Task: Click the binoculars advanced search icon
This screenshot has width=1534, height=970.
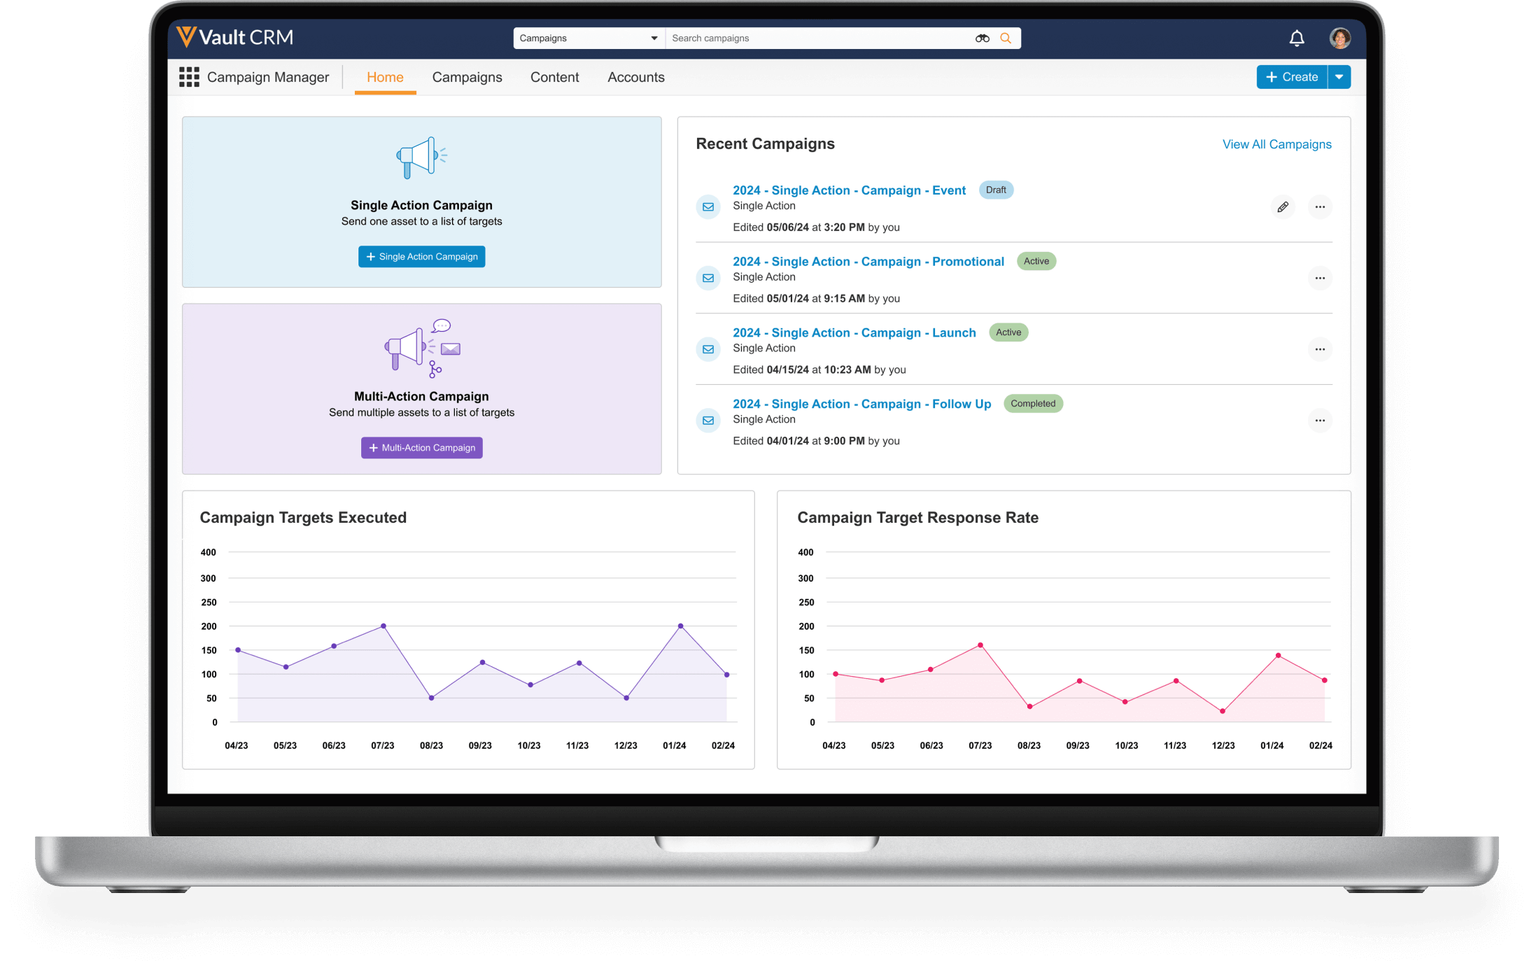Action: [x=982, y=38]
